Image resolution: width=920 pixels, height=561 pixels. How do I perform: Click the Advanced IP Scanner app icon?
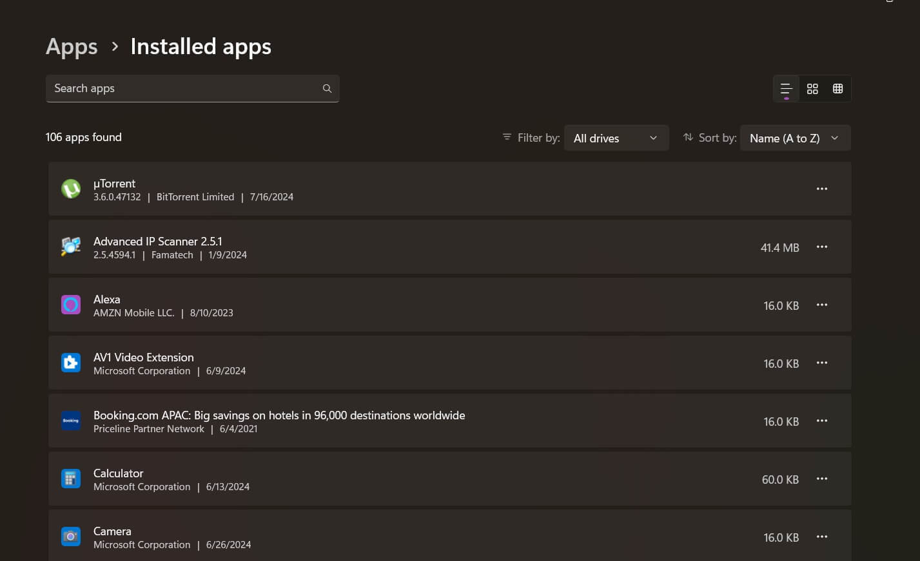click(x=71, y=246)
